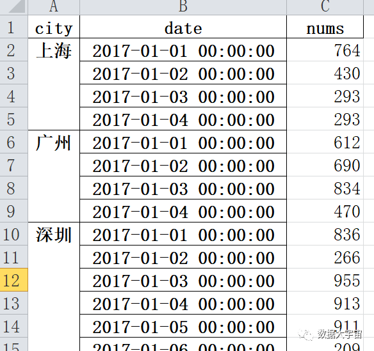Select row 3 header

click(14, 73)
